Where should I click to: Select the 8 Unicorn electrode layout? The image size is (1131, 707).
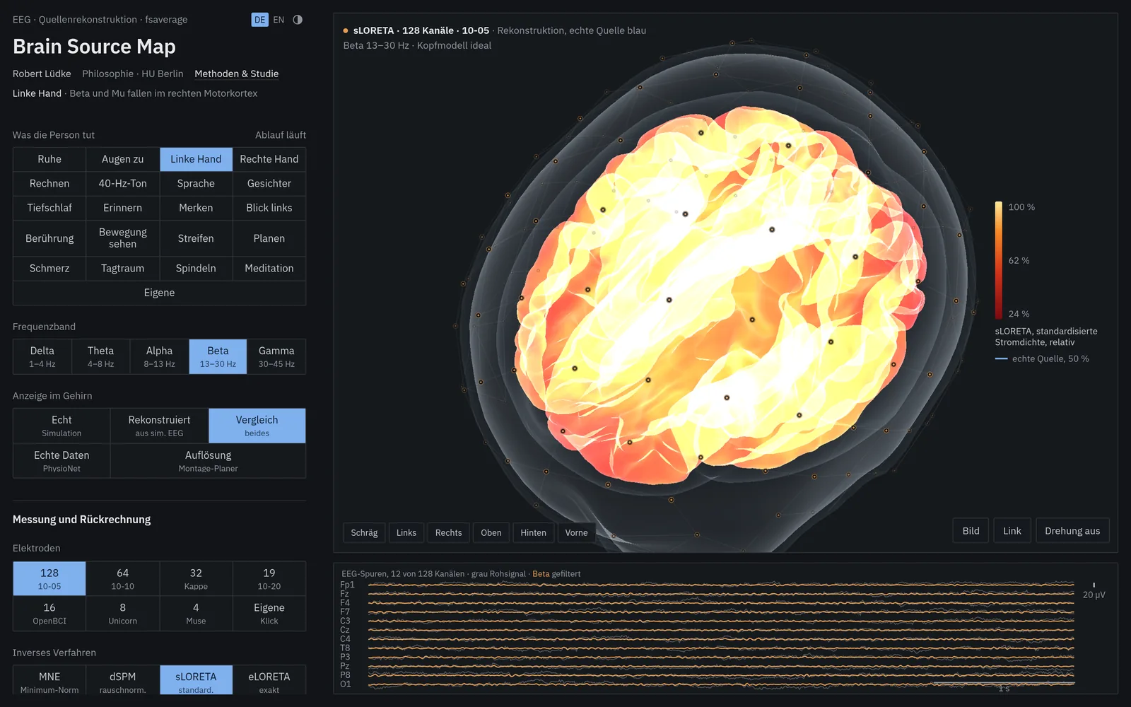click(123, 613)
